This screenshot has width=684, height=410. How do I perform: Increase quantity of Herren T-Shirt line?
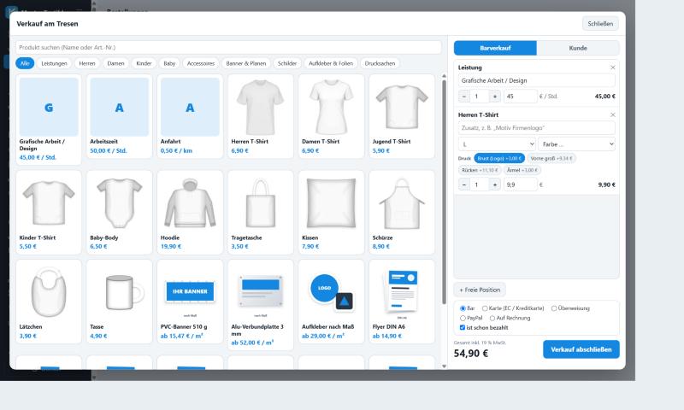point(495,184)
